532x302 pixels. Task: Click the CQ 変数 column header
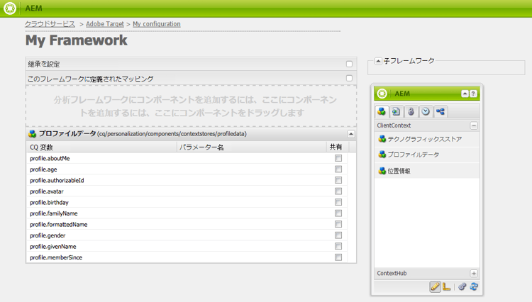point(101,147)
